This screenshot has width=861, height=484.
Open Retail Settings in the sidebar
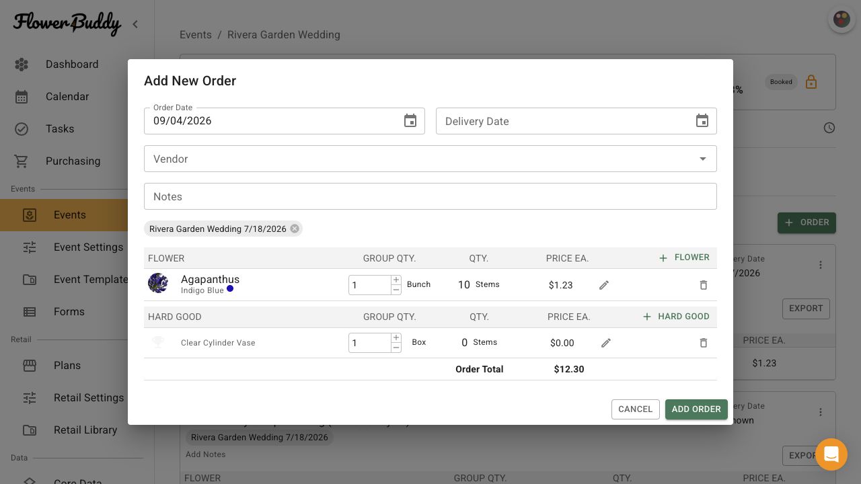click(89, 398)
